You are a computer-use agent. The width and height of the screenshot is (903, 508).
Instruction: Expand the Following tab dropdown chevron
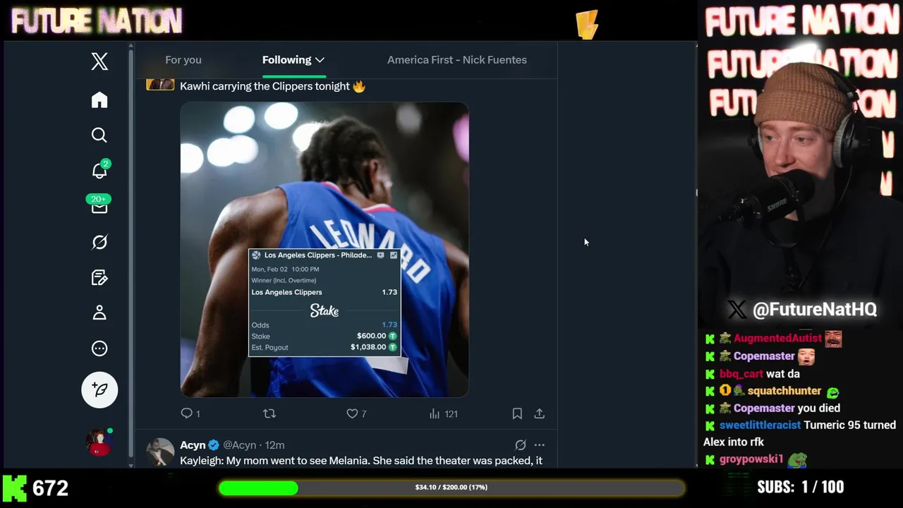(x=320, y=60)
